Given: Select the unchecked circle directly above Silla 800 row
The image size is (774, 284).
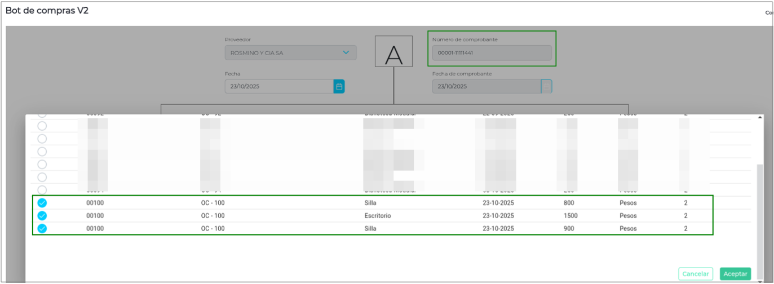Looking at the screenshot, I should (42, 190).
